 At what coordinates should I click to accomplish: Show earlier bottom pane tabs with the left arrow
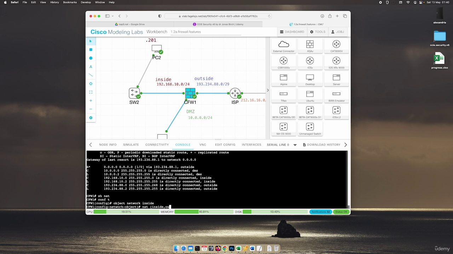tap(91, 145)
